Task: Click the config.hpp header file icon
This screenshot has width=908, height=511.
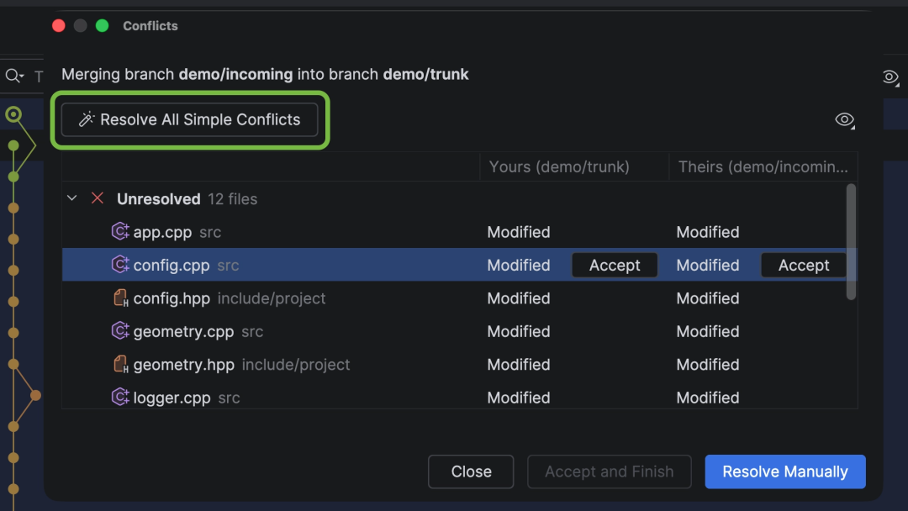Action: pyautogui.click(x=120, y=298)
